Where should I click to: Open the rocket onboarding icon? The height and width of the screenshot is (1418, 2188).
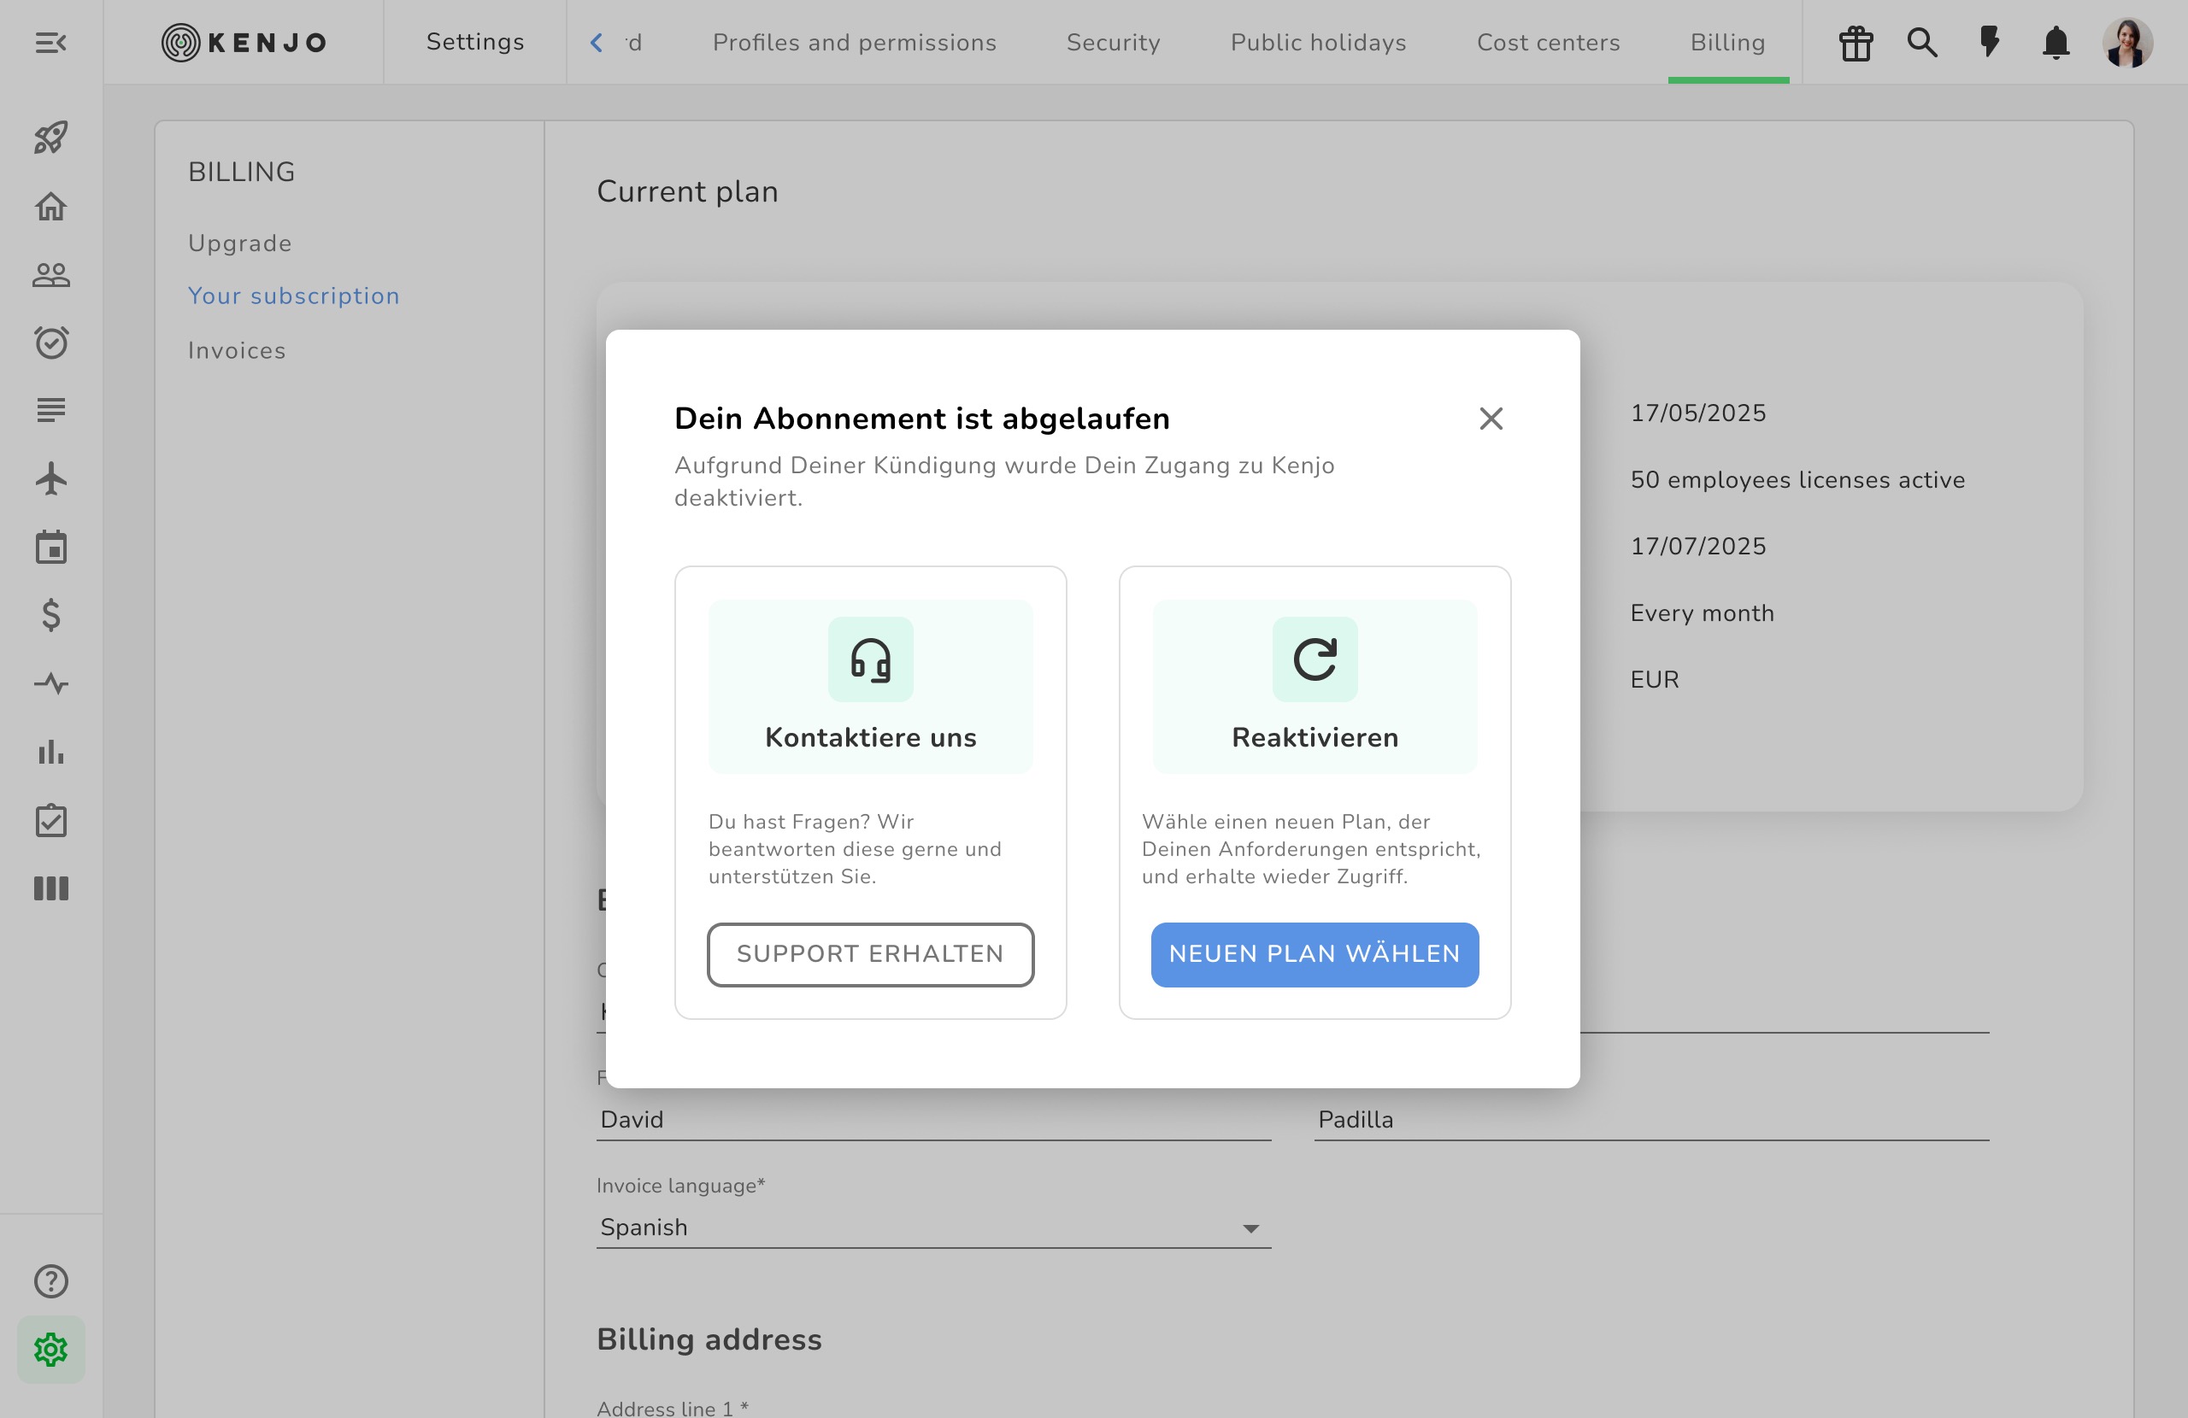coord(50,138)
